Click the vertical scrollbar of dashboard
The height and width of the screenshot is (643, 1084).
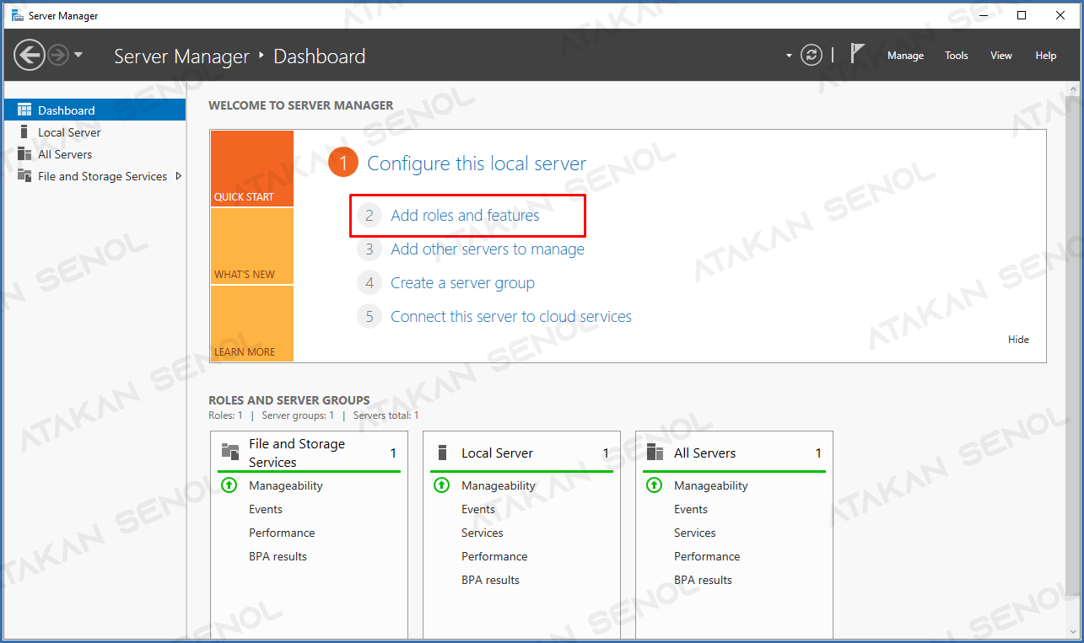click(1072, 346)
